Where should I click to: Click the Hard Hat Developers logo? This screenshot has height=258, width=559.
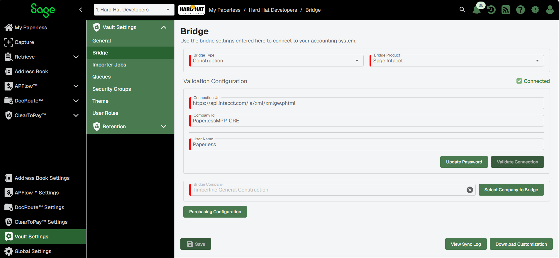192,10
